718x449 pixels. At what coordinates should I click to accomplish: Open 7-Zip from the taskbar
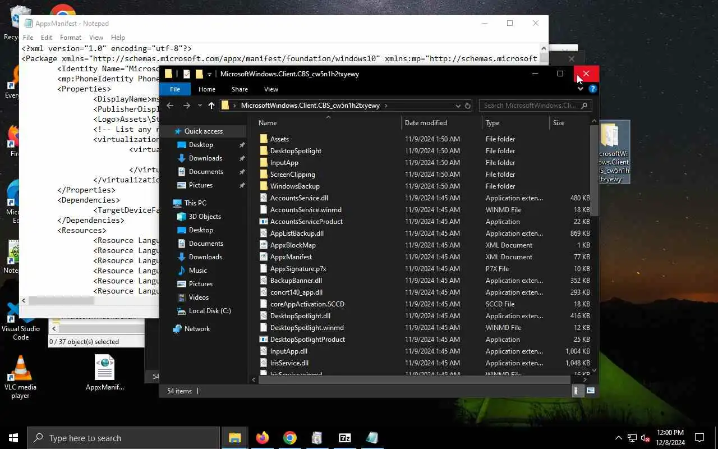pyautogui.click(x=345, y=438)
